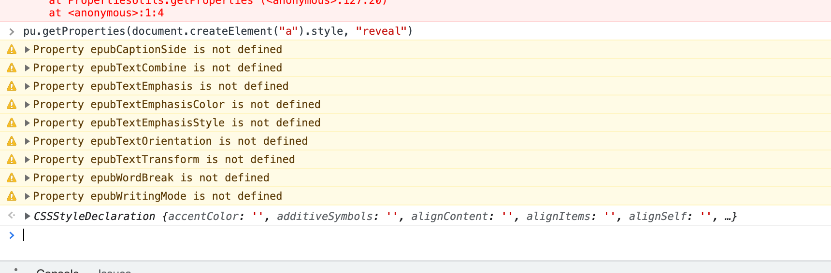Click the pu.getProperties command history entry
Viewport: 831px width, 273px height.
(x=218, y=31)
